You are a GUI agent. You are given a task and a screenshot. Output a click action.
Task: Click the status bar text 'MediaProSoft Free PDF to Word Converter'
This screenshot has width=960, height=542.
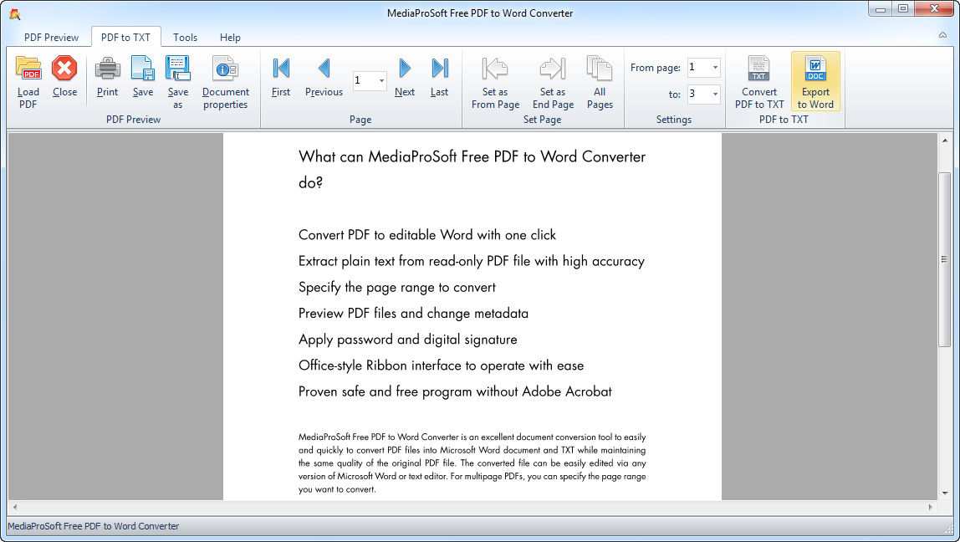pyautogui.click(x=93, y=526)
